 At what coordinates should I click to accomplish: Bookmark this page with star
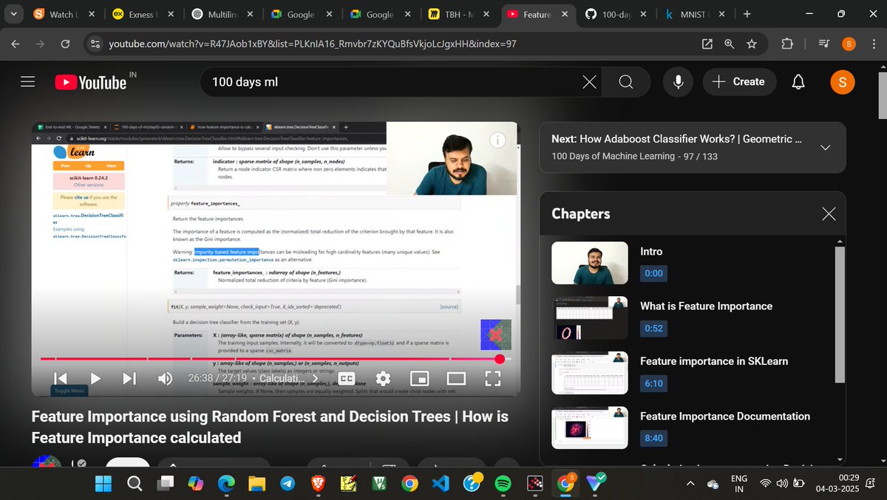(752, 44)
